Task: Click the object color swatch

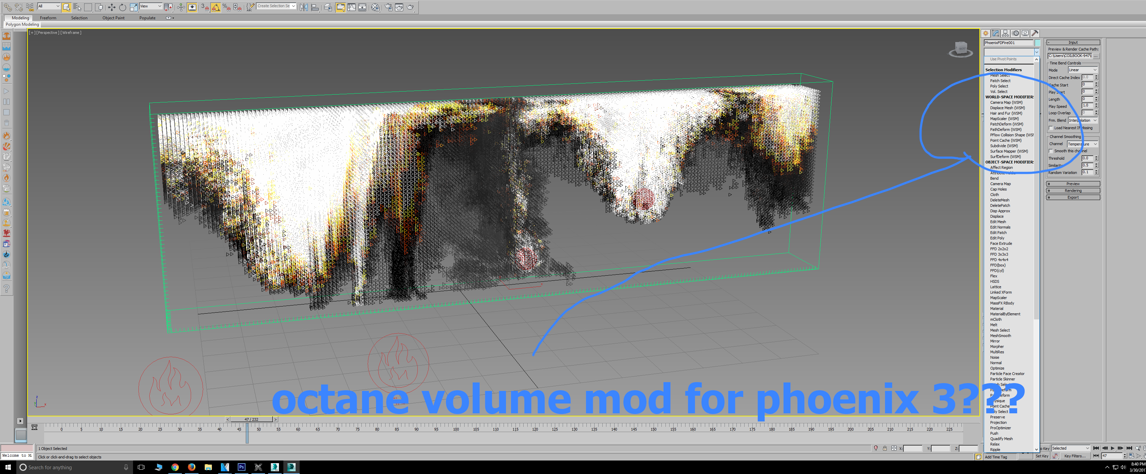Action: 1037,43
